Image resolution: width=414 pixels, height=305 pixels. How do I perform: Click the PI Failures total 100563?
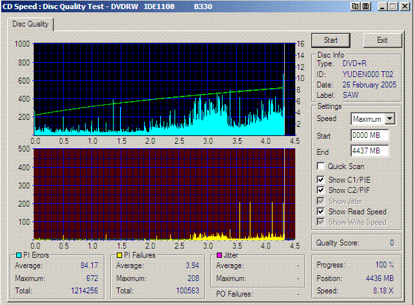click(188, 291)
